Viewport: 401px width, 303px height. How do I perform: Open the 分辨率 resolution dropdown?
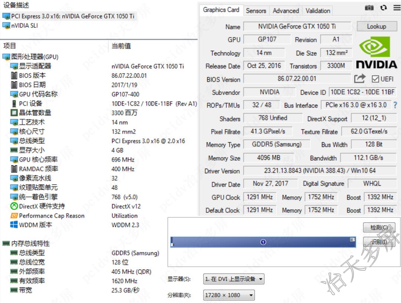[229, 295]
